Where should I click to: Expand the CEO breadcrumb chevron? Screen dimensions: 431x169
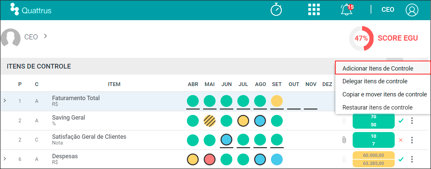45,36
